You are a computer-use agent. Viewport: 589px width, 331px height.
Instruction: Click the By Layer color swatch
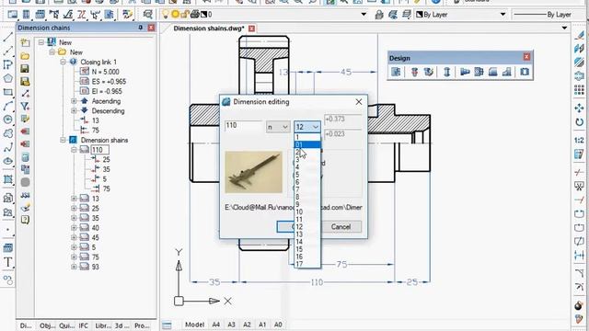420,15
